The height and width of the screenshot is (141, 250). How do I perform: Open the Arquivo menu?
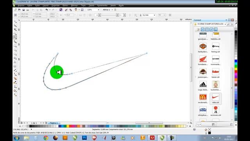pos(21,5)
